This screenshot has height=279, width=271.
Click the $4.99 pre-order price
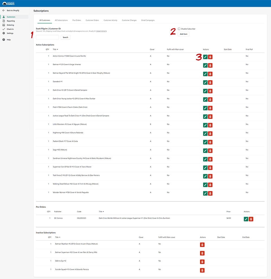click(x=229, y=218)
